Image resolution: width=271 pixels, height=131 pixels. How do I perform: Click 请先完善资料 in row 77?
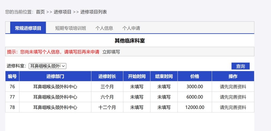pyautogui.click(x=233, y=97)
